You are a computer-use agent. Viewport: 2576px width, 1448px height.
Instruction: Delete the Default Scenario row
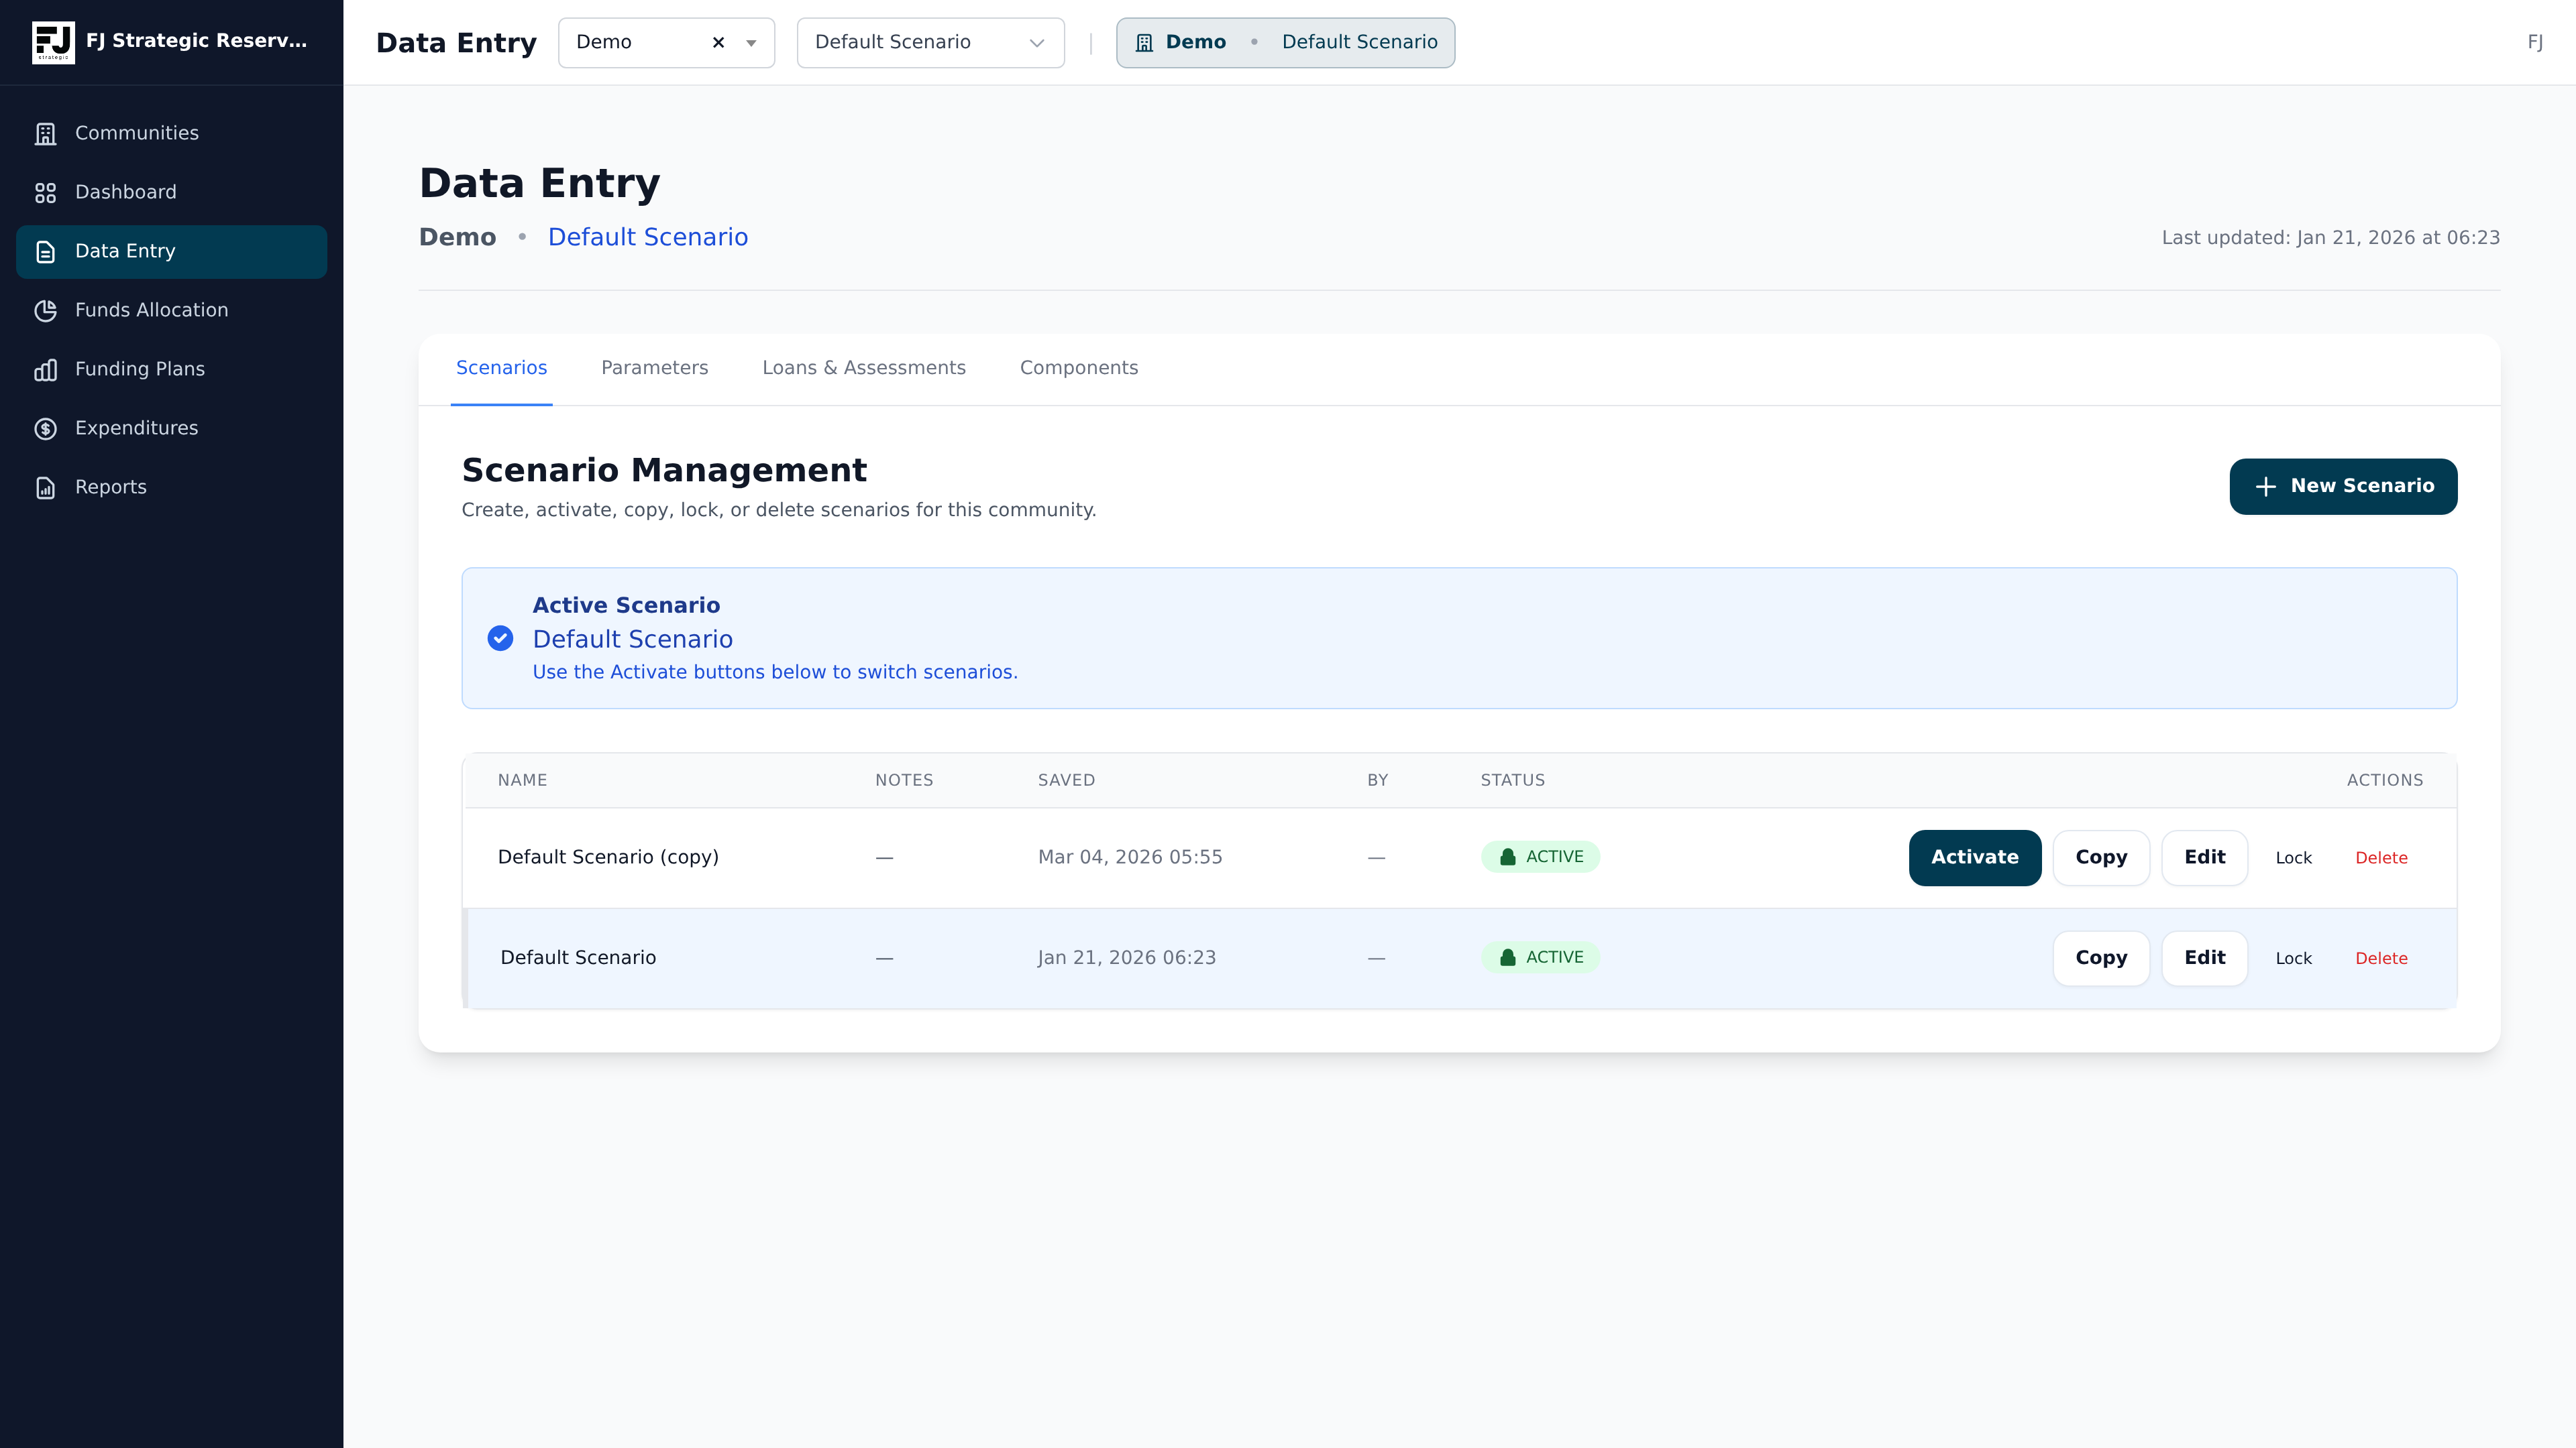(2381, 959)
